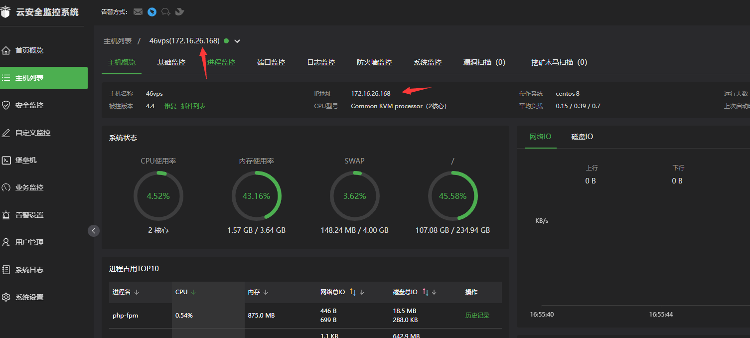Switch to the 端口监控 tab
This screenshot has height=338, width=750.
click(271, 62)
